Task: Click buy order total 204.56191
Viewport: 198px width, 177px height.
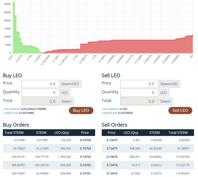Action: coord(19,157)
